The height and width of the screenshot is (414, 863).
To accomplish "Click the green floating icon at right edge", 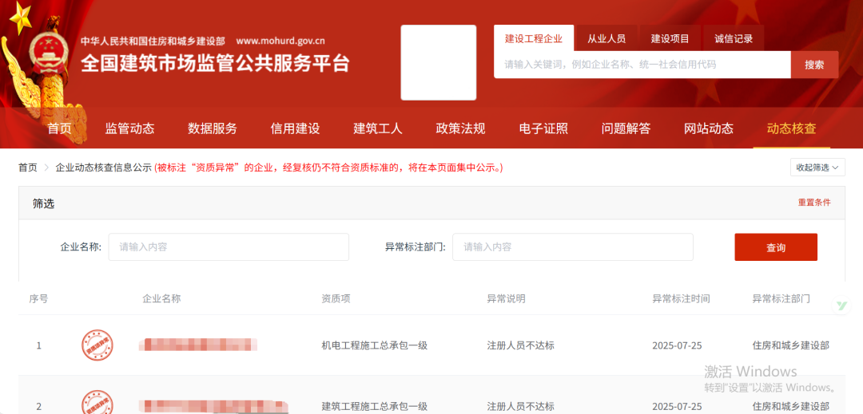I will pyautogui.click(x=841, y=306).
